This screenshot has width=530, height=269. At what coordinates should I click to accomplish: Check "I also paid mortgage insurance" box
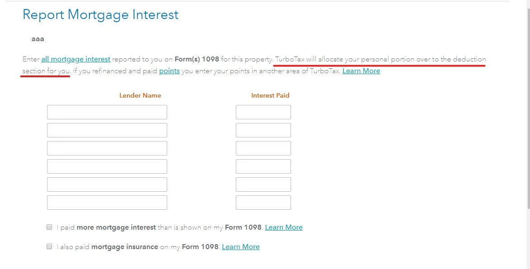tap(49, 246)
